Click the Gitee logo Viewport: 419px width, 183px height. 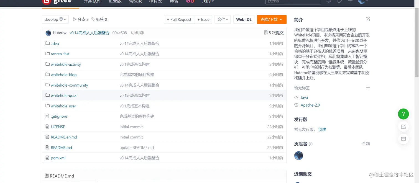(x=57, y=2)
